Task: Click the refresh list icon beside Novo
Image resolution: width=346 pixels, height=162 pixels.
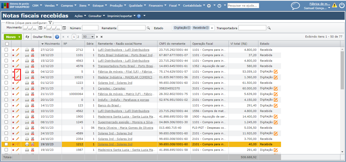Action: pyautogui.click(x=28, y=37)
